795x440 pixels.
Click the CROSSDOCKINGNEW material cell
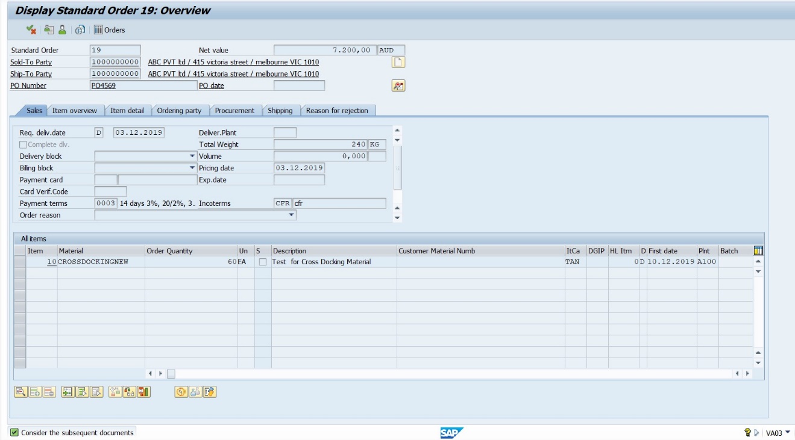click(101, 262)
